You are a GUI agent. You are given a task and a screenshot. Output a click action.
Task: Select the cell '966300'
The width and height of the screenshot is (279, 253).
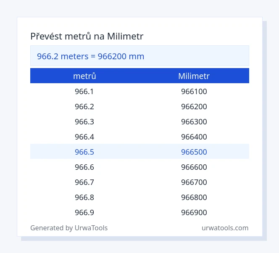(x=194, y=122)
